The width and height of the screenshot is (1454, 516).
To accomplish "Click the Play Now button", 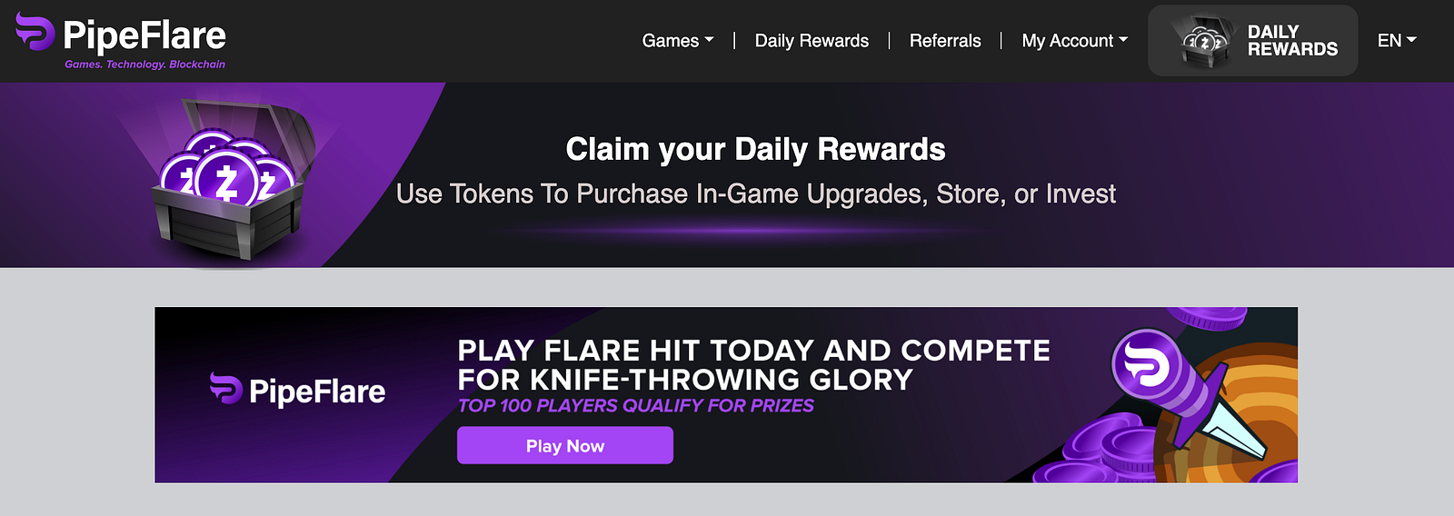I will click(x=565, y=445).
